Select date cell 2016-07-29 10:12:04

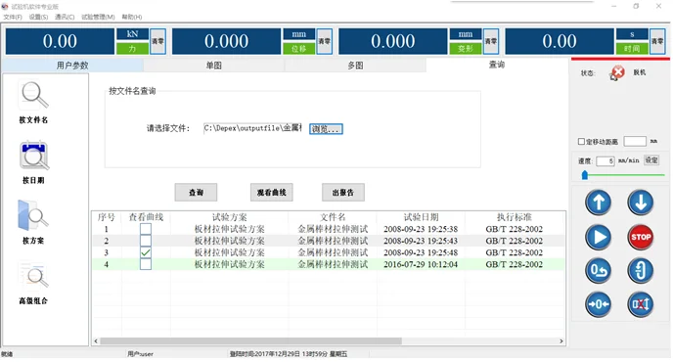tap(421, 264)
